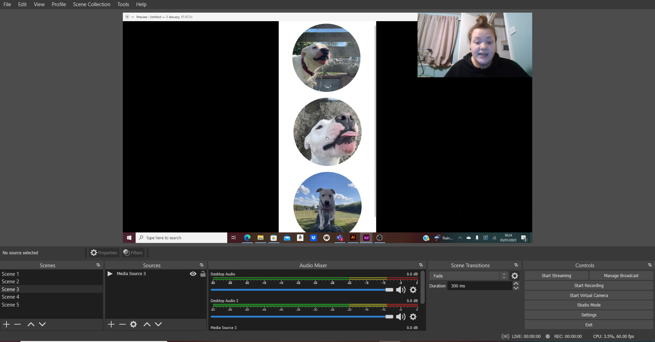Toggle lock on Media Source 3
Screen dimensions: 655x342
(203, 274)
